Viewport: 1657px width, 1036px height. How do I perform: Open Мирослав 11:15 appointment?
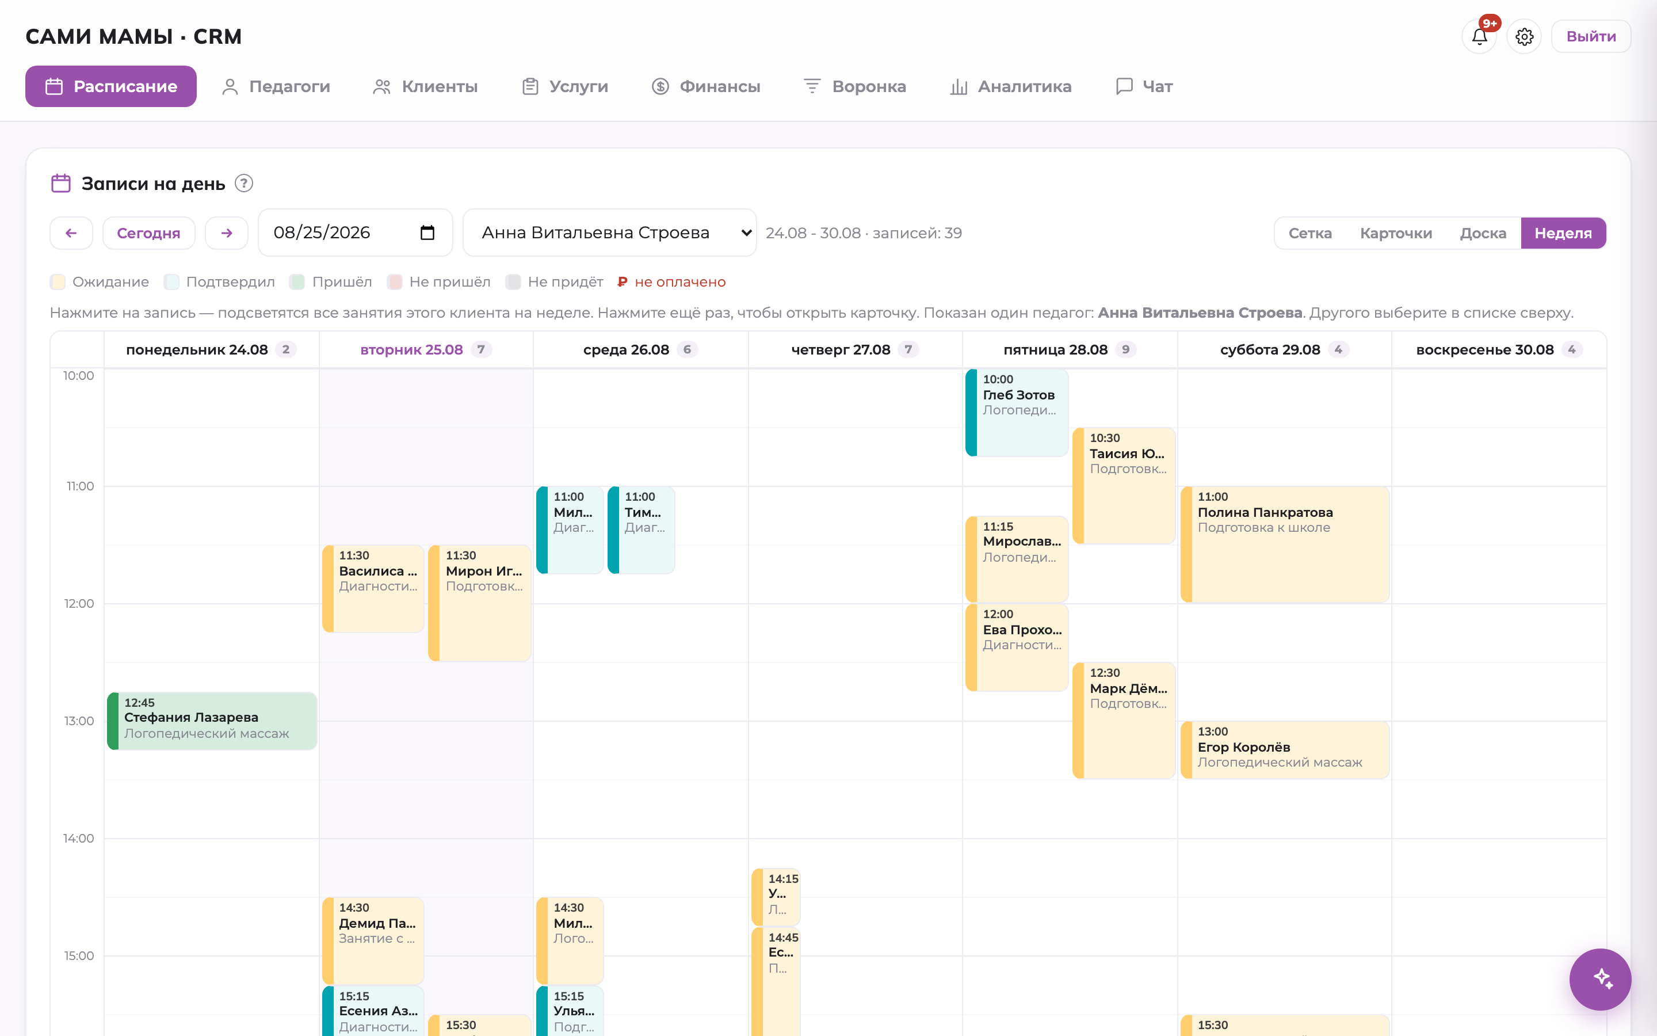point(1017,559)
